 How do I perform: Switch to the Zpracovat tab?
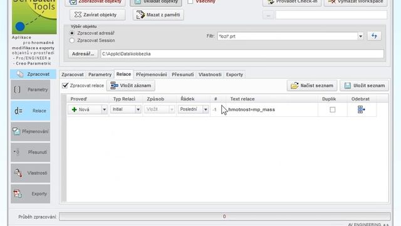click(x=73, y=75)
